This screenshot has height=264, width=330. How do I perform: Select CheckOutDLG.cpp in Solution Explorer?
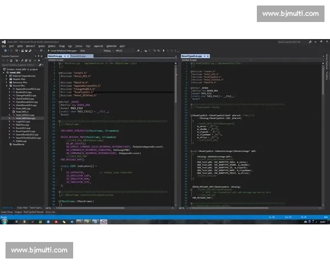click(25, 99)
